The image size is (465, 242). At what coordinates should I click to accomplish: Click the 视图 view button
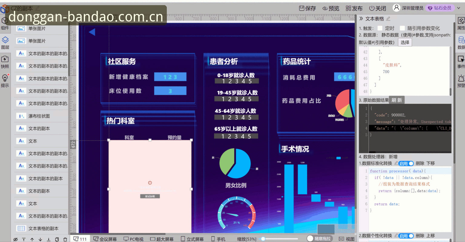(x=347, y=239)
